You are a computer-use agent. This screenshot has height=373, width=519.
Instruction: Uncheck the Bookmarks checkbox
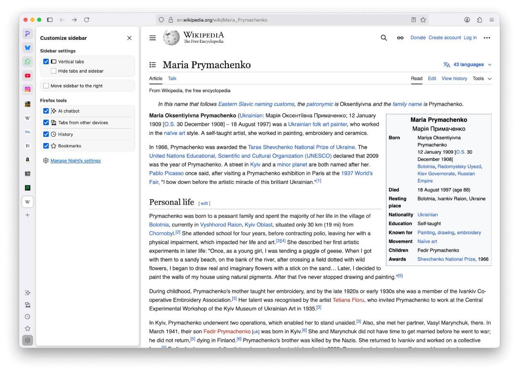46,145
